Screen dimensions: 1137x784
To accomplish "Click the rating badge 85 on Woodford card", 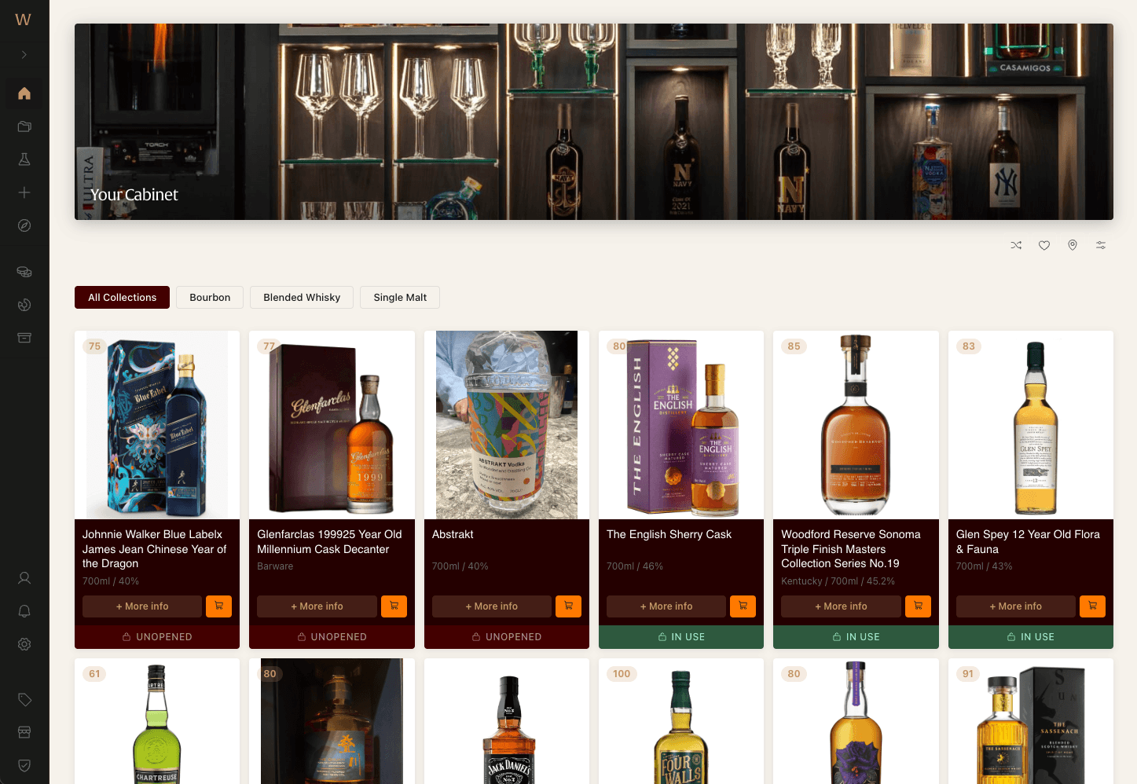I will (x=794, y=346).
